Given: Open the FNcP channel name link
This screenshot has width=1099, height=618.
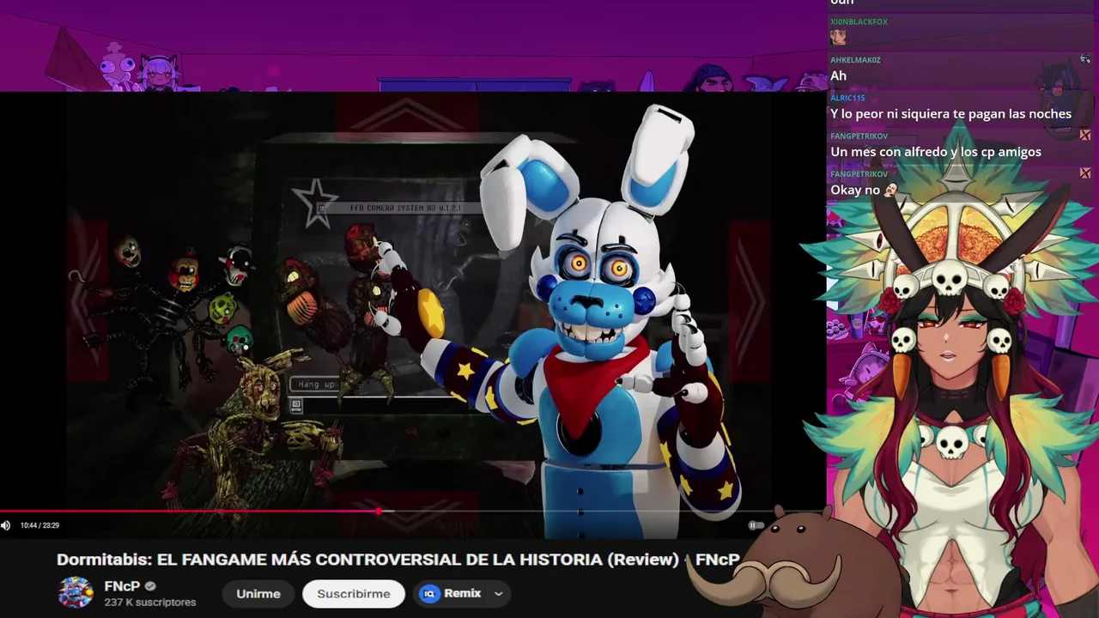Looking at the screenshot, I should coord(122,586).
